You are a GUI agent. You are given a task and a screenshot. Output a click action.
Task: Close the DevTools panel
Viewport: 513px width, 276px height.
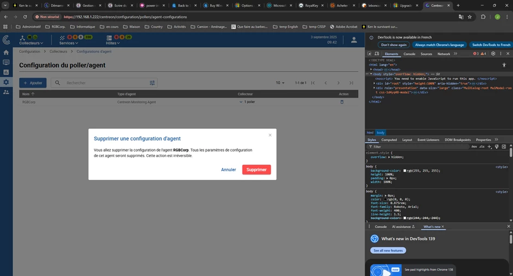508,54
